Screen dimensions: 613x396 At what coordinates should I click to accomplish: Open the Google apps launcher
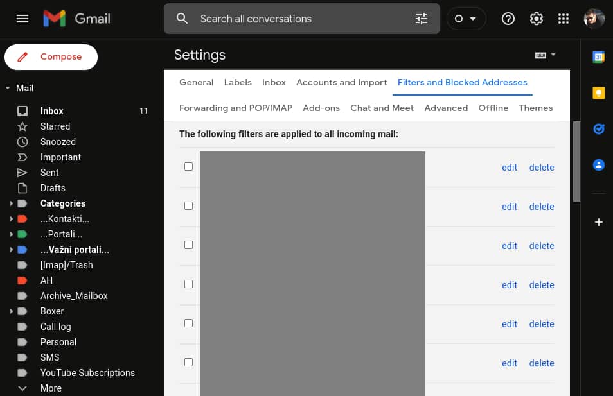pyautogui.click(x=564, y=19)
